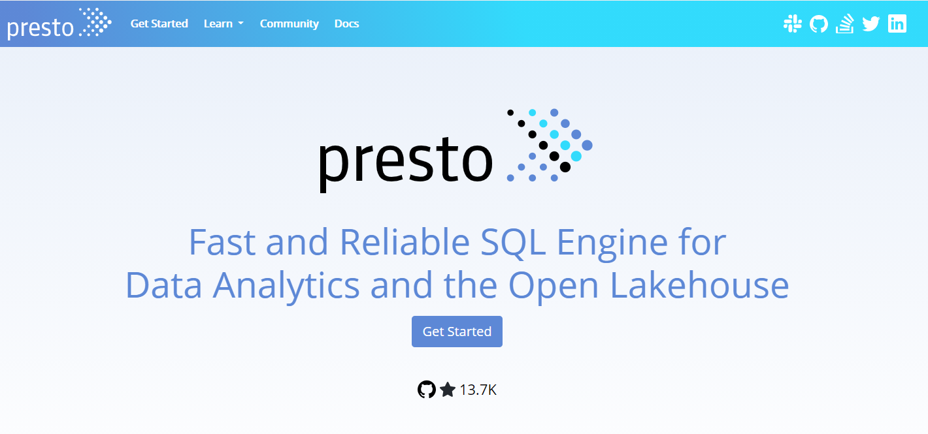Image resolution: width=928 pixels, height=434 pixels.
Task: Open the GitHub icon in the top navbar
Action: 819,24
